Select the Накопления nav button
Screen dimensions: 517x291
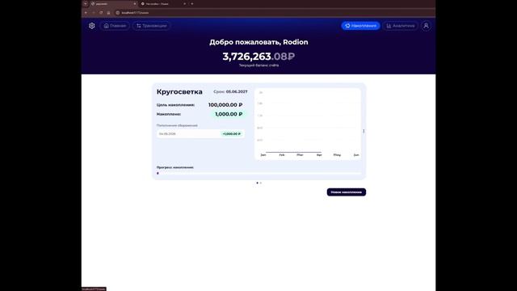pos(360,26)
